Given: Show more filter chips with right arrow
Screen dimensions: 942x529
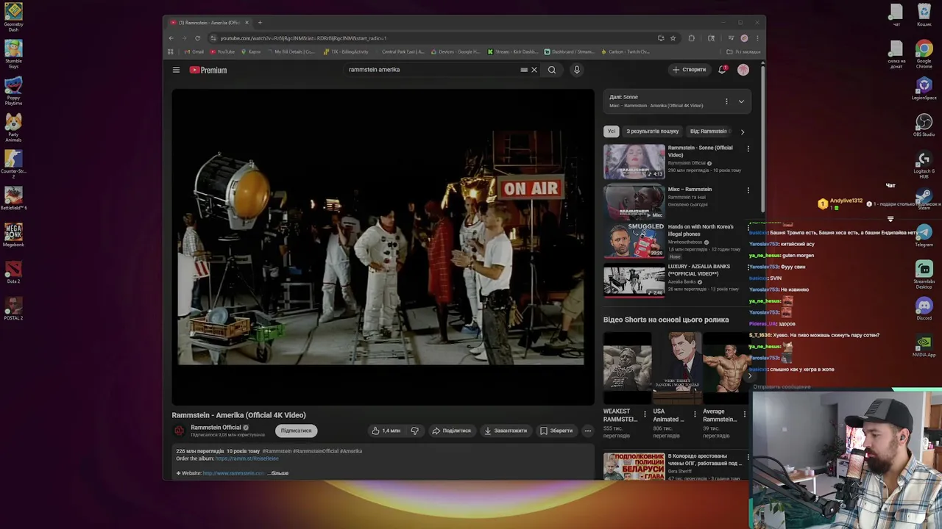Looking at the screenshot, I should (x=742, y=132).
